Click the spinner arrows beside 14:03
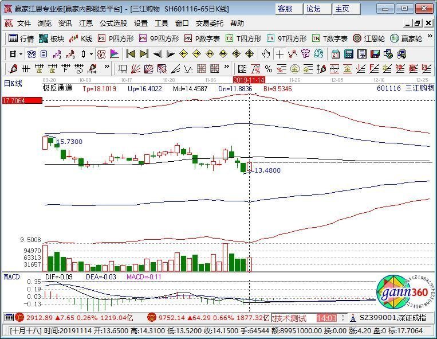Image resolution: width=437 pixels, height=339 pixels. pyautogui.click(x=343, y=318)
